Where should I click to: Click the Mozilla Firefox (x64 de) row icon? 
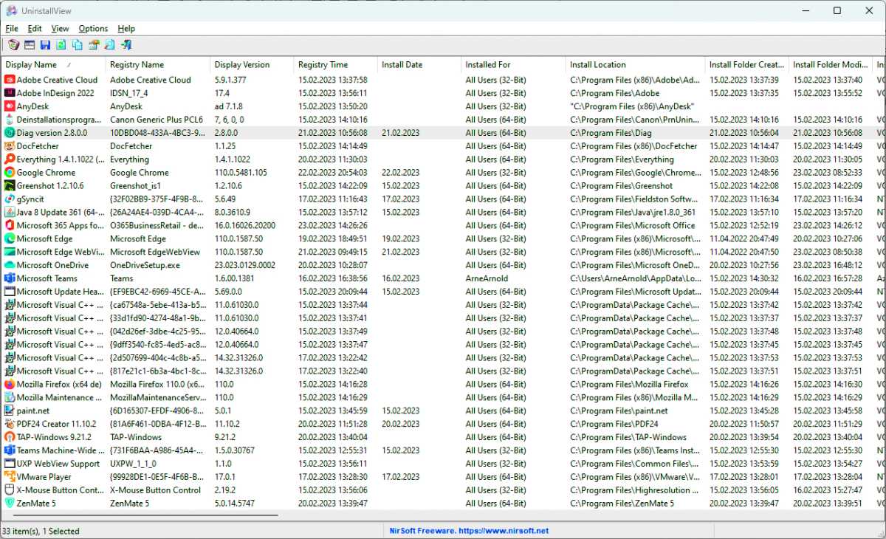[x=10, y=385]
